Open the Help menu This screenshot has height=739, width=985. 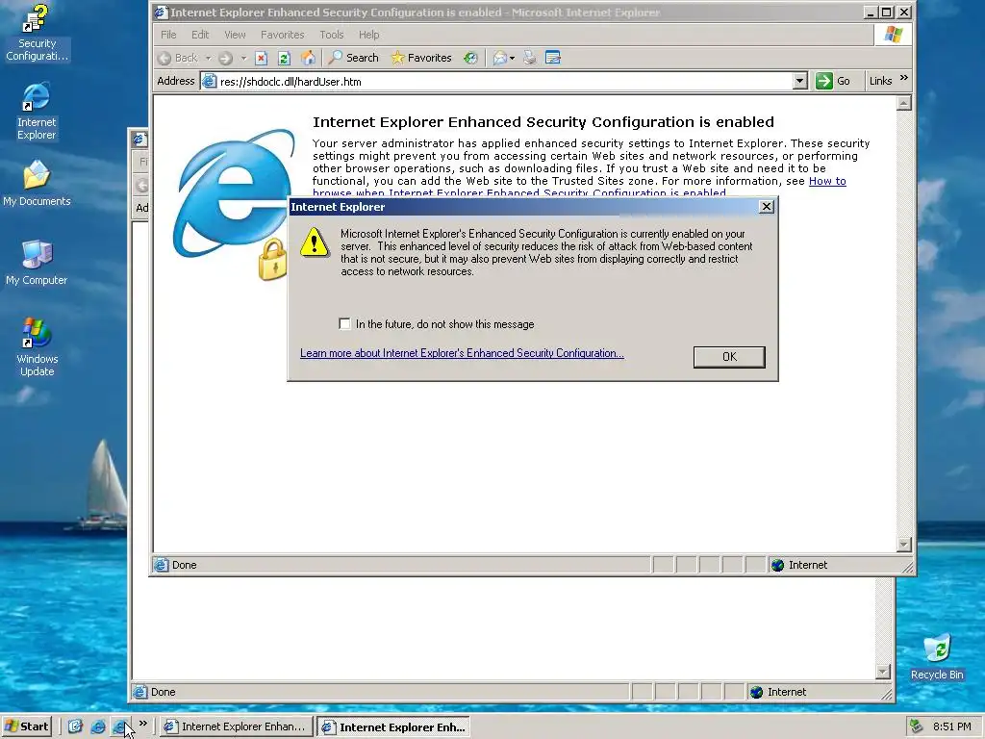368,35
